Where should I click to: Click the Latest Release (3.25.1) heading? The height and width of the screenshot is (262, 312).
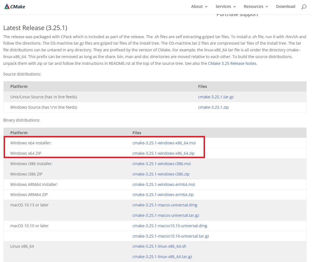35,28
